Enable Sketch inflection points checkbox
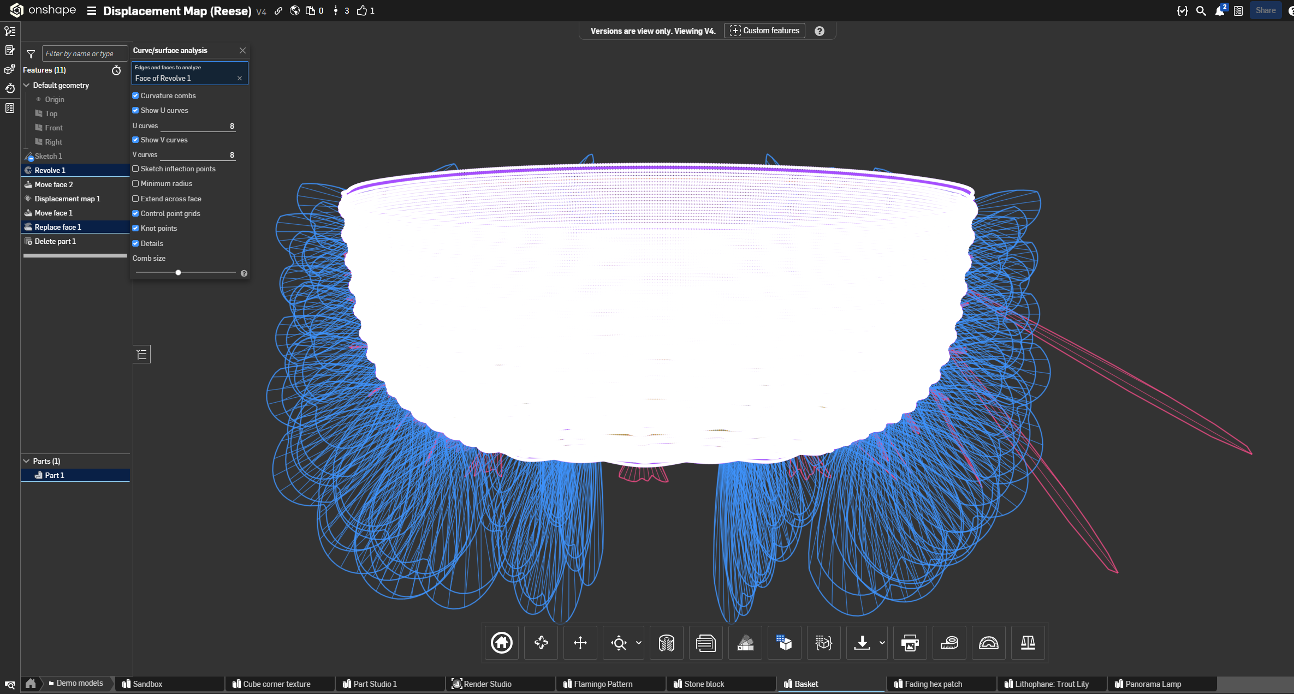The height and width of the screenshot is (694, 1294). pyautogui.click(x=135, y=169)
